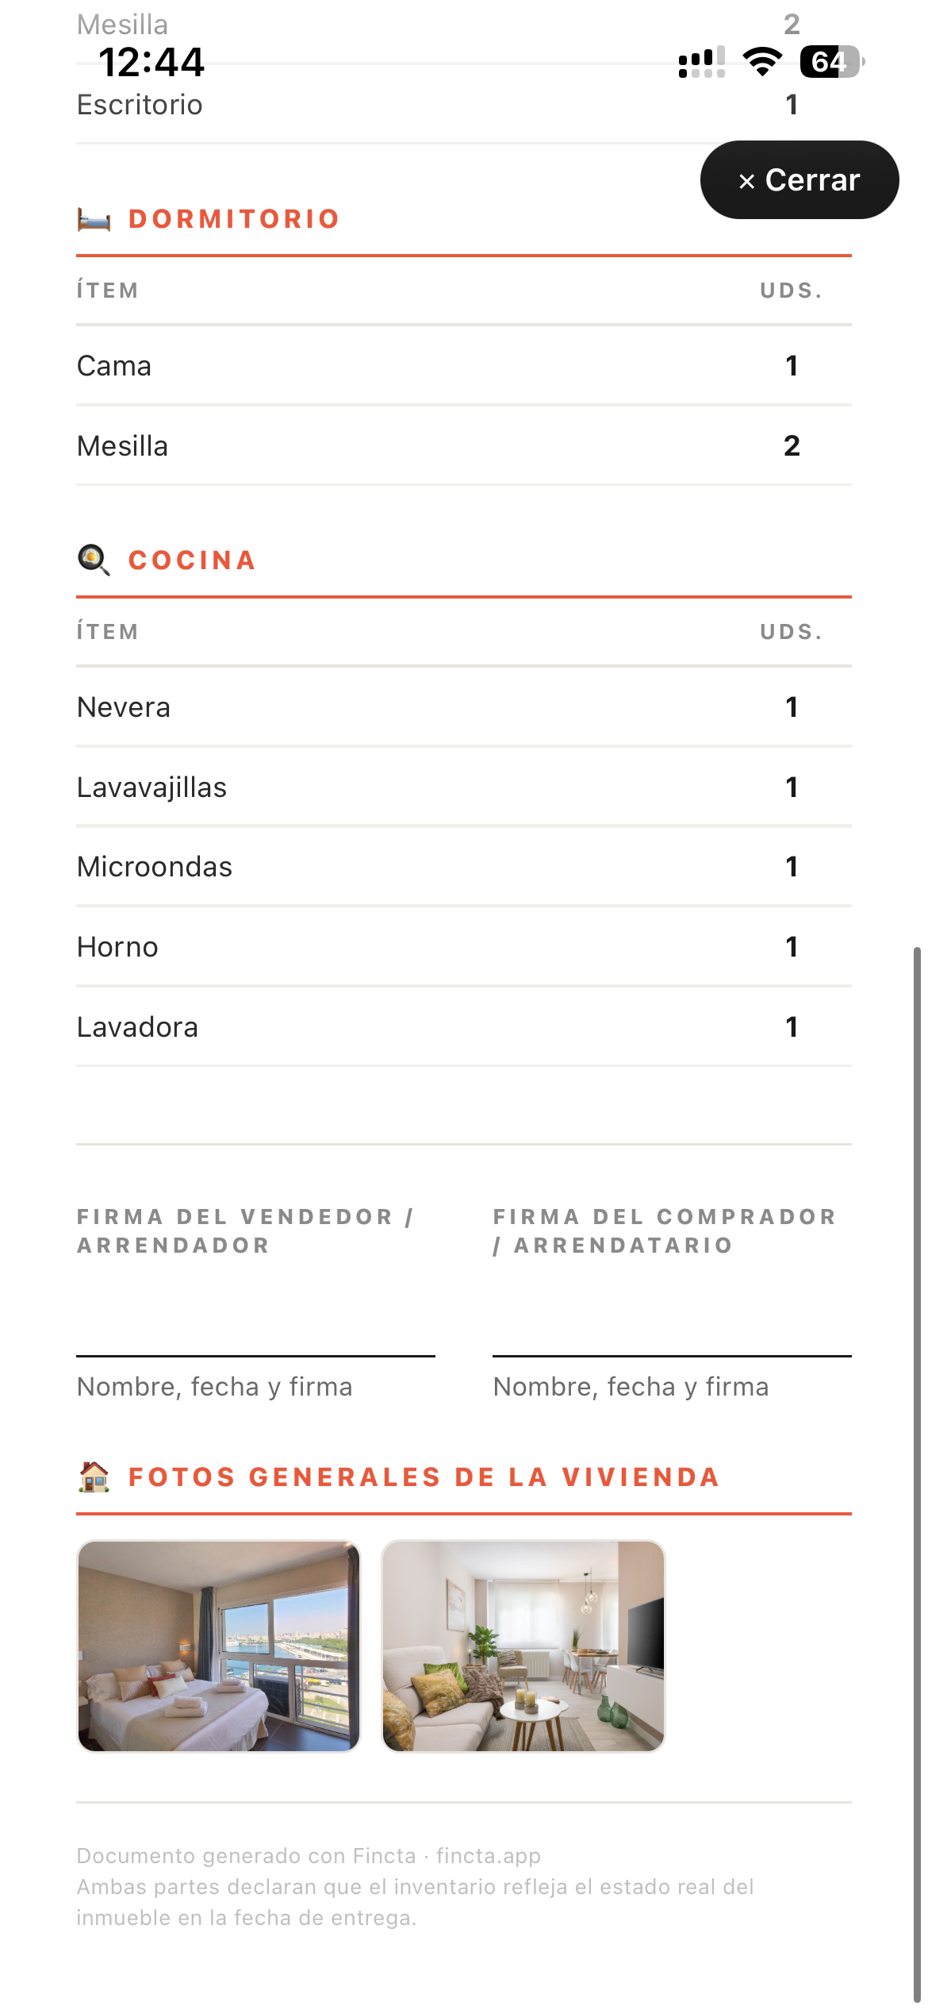Click the bed icon beside Dormitorio

[94, 219]
